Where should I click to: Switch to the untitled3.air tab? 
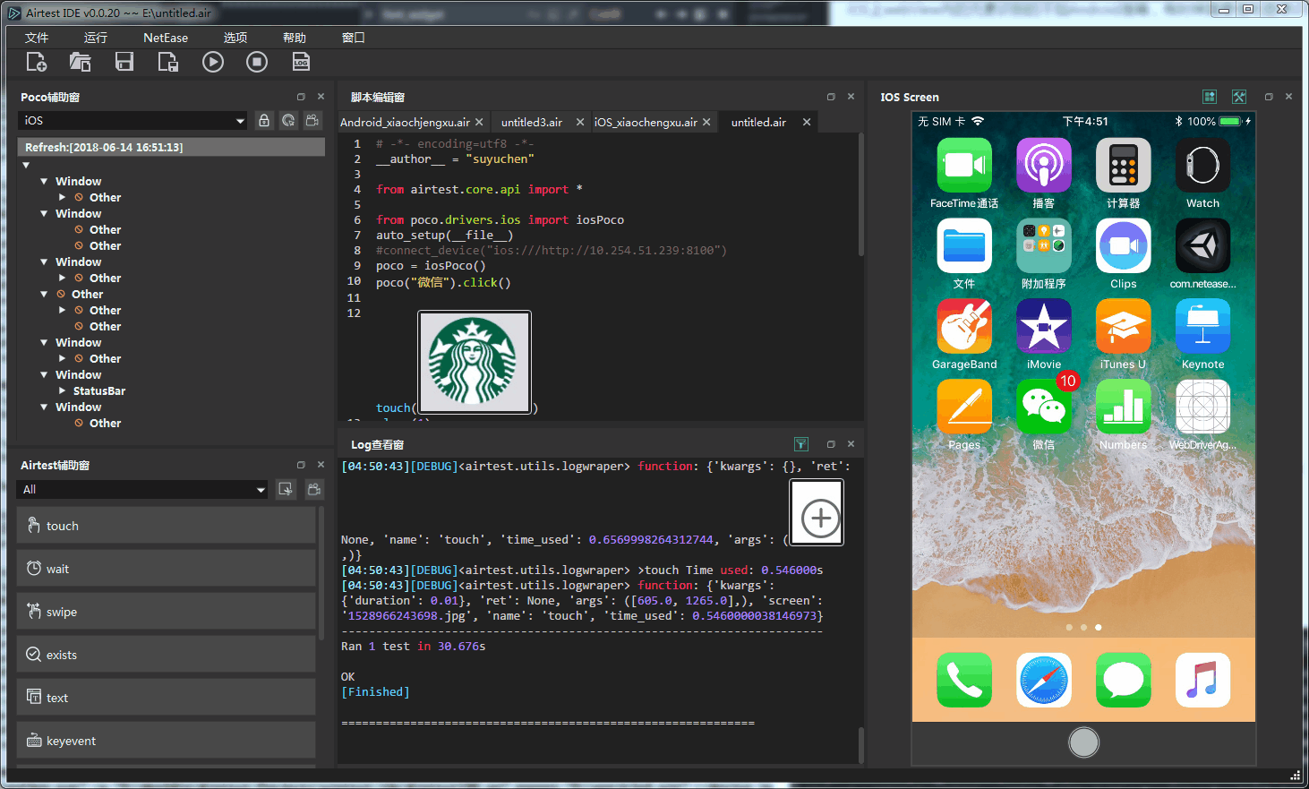(532, 122)
